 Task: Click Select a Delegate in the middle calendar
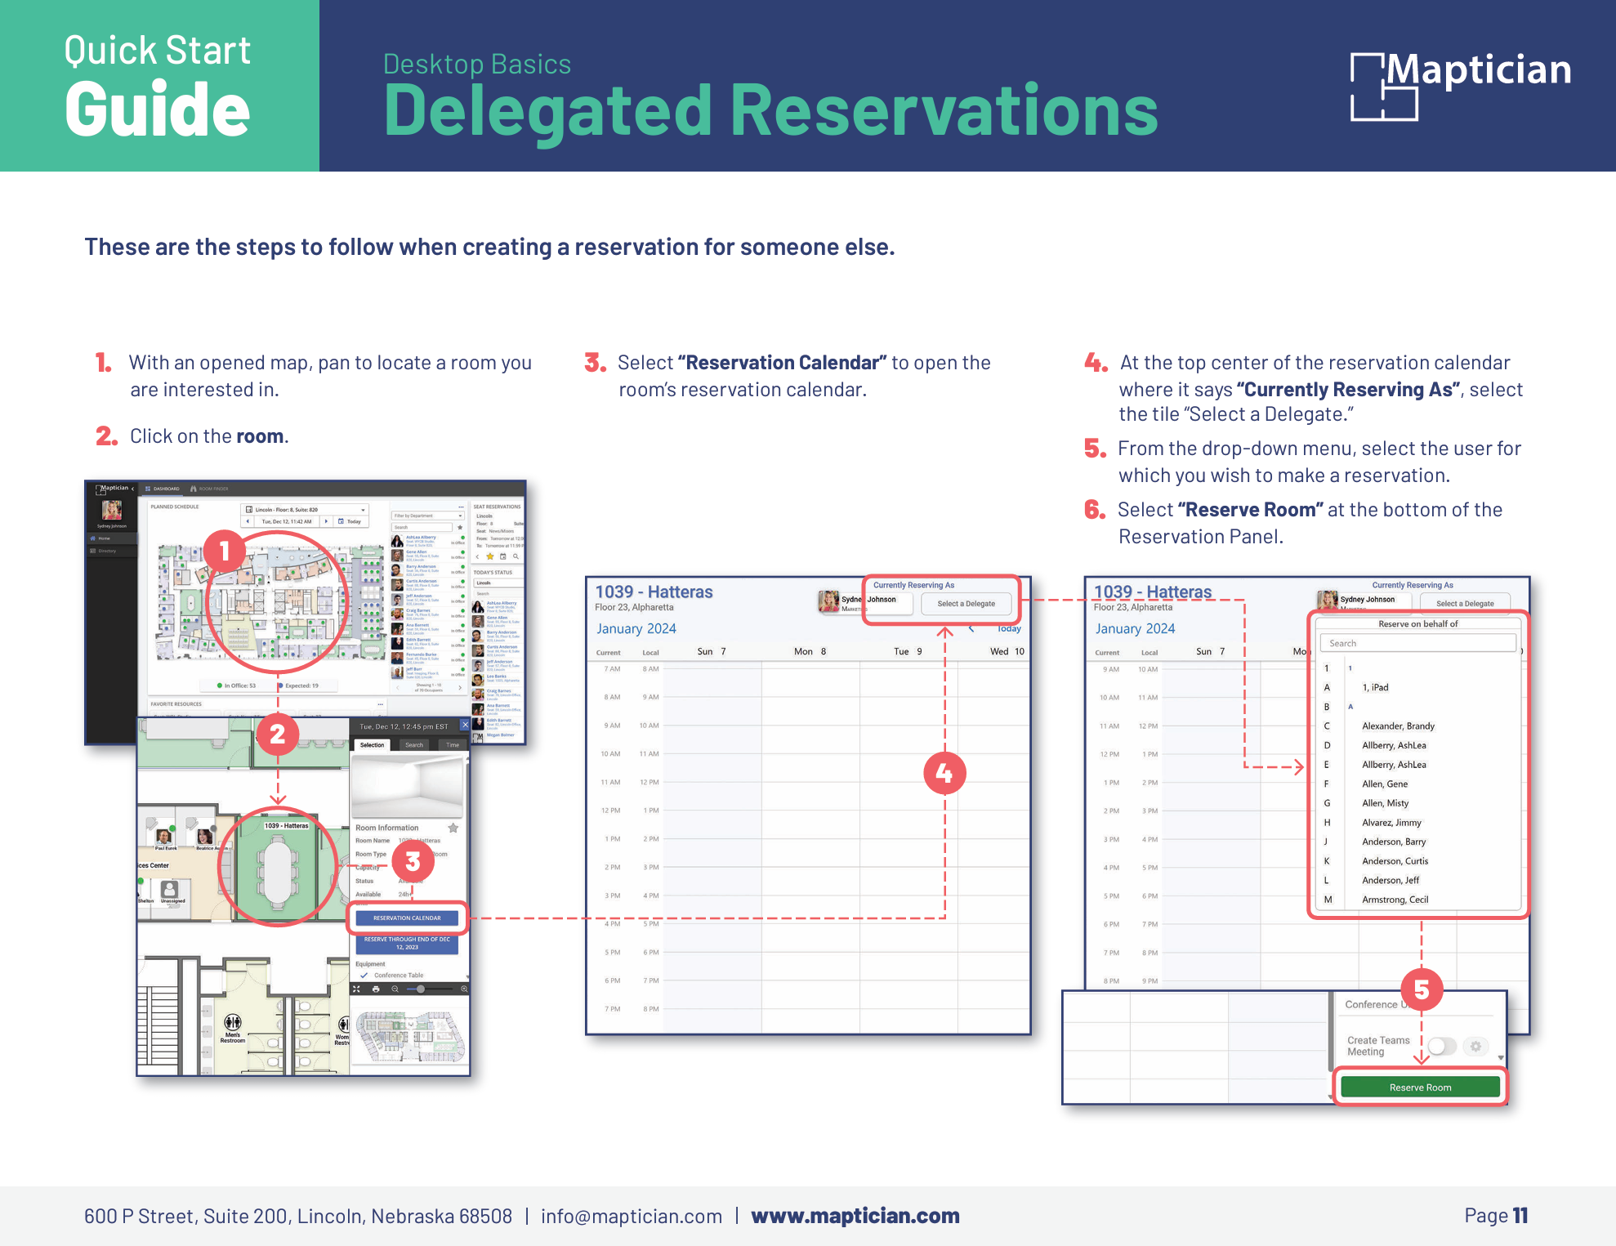(966, 604)
